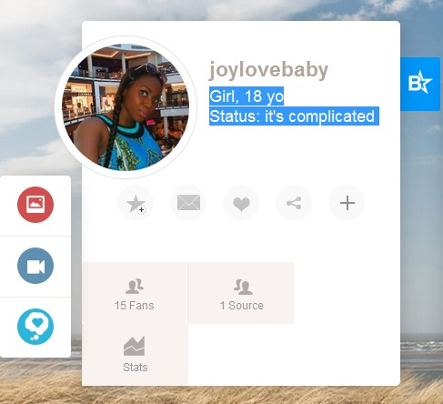Click the highlighted Girl, 18 yo text
The height and width of the screenshot is (404, 443).
coord(247,96)
